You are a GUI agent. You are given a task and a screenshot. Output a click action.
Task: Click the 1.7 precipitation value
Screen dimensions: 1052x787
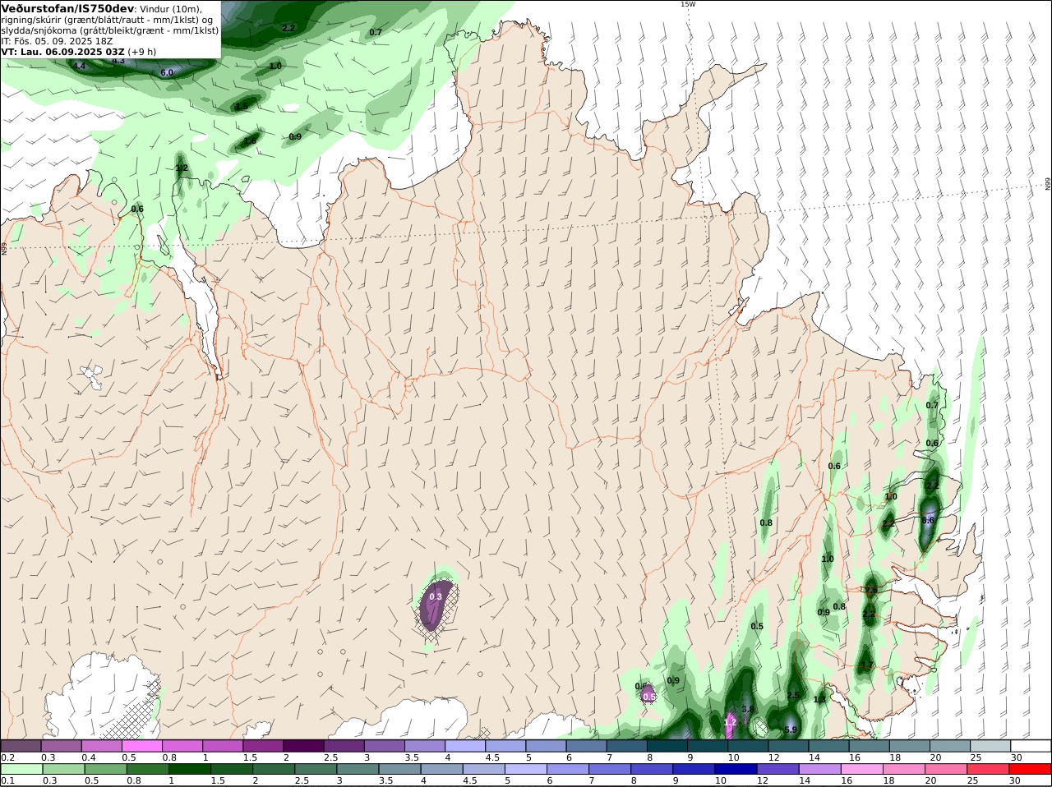pyautogui.click(x=867, y=665)
